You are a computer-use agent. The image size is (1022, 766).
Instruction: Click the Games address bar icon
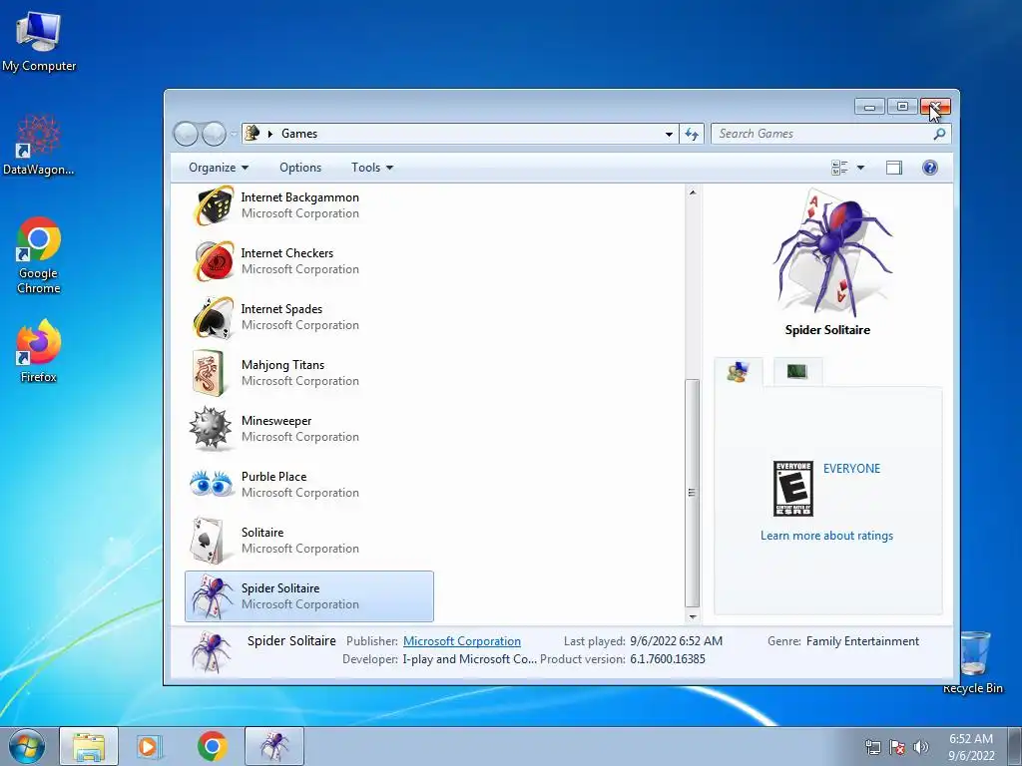pyautogui.click(x=253, y=133)
